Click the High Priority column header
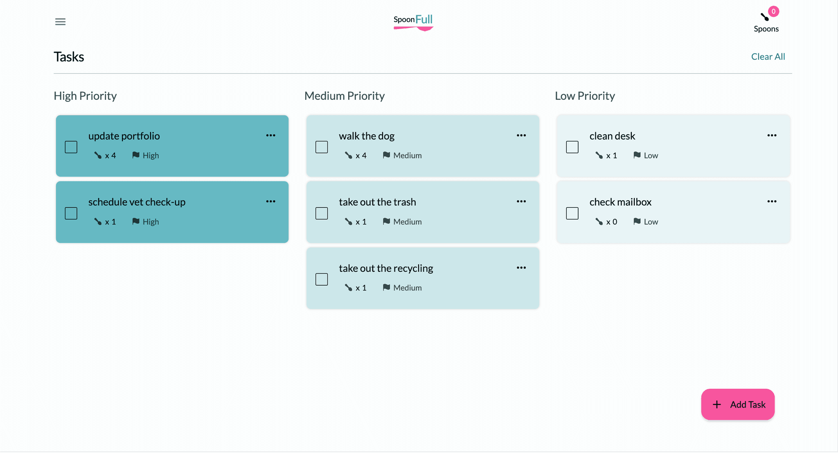This screenshot has width=838, height=453. point(85,95)
